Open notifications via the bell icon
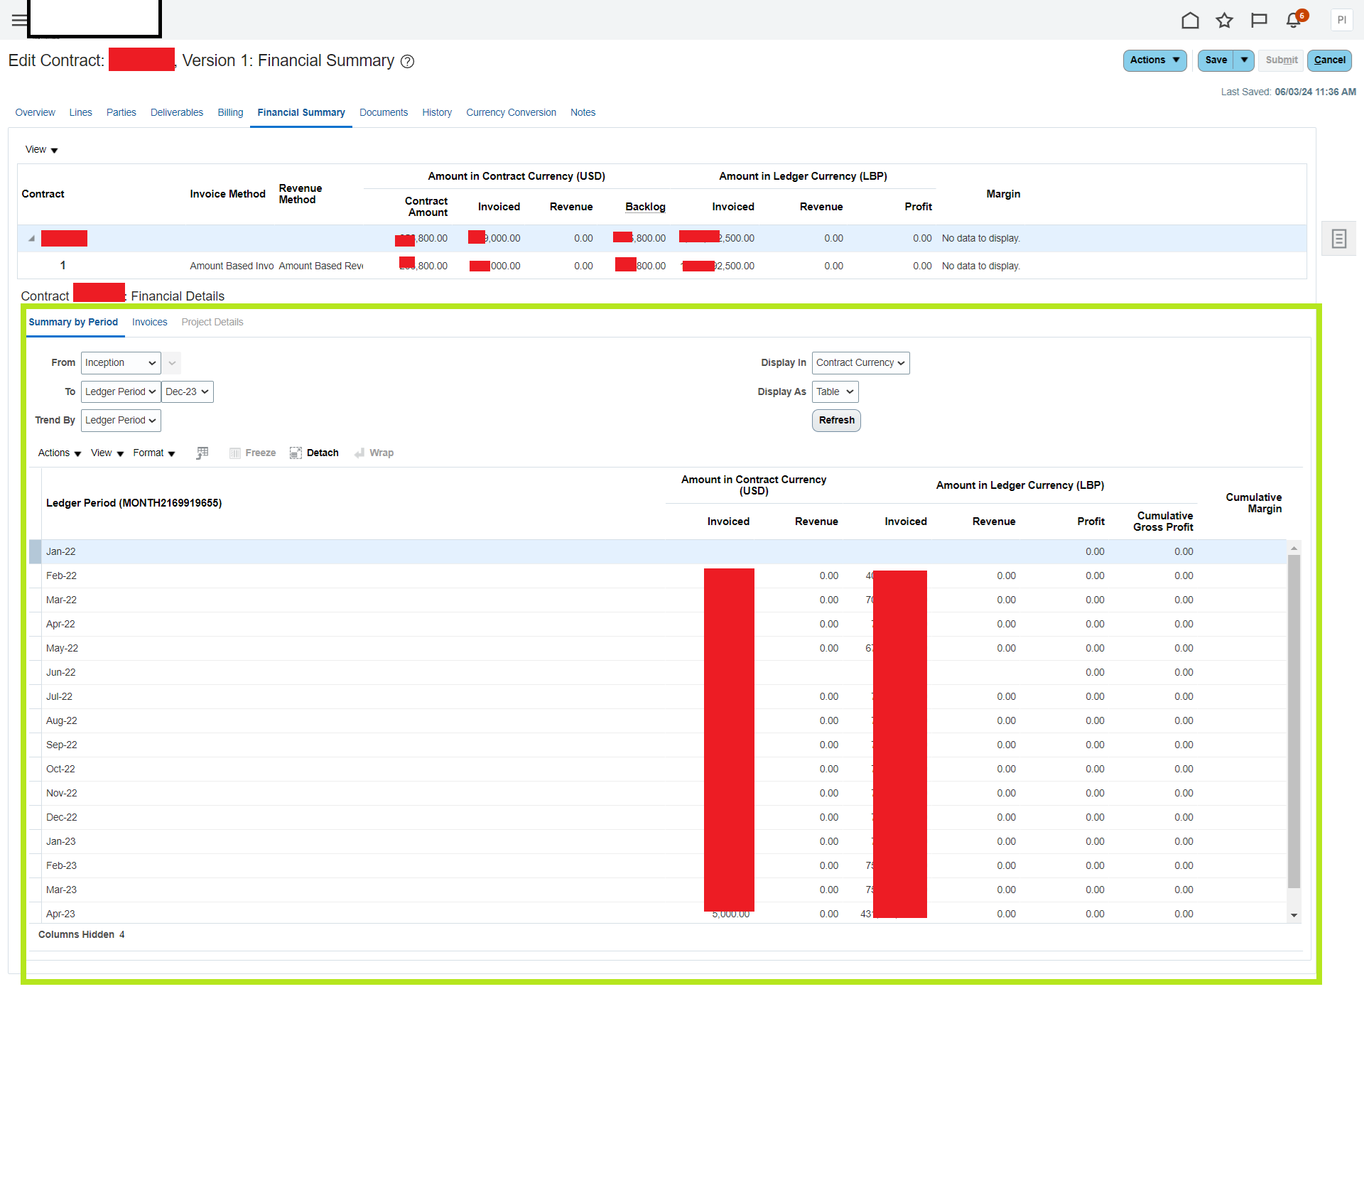 (1293, 21)
